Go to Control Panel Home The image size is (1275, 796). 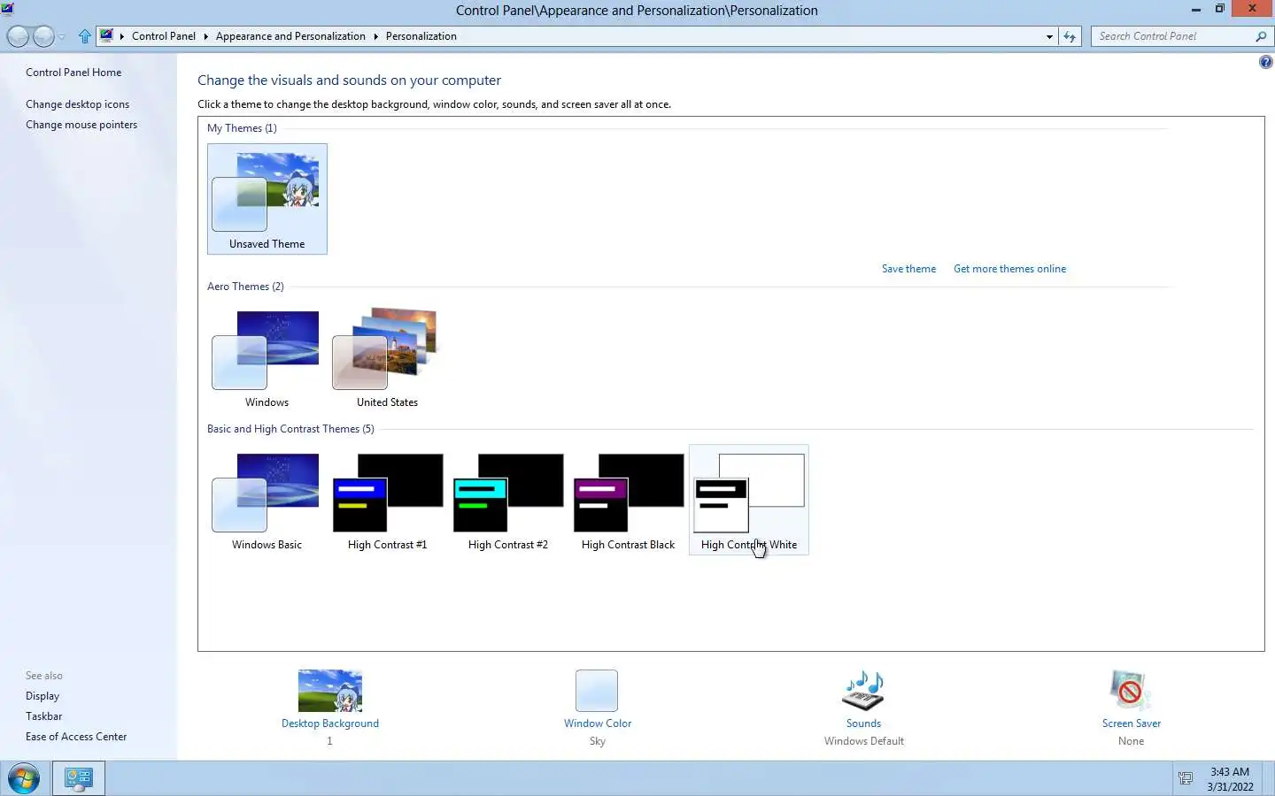(x=73, y=73)
